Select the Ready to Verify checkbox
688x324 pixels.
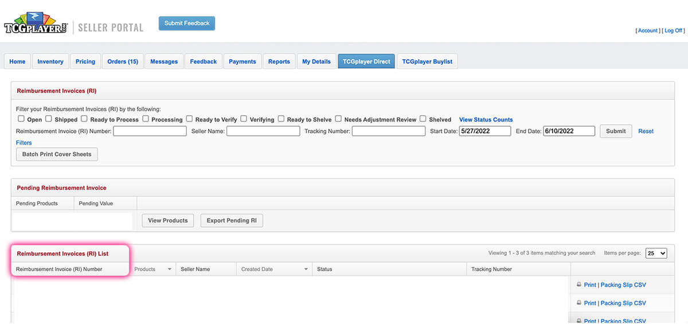(x=189, y=119)
